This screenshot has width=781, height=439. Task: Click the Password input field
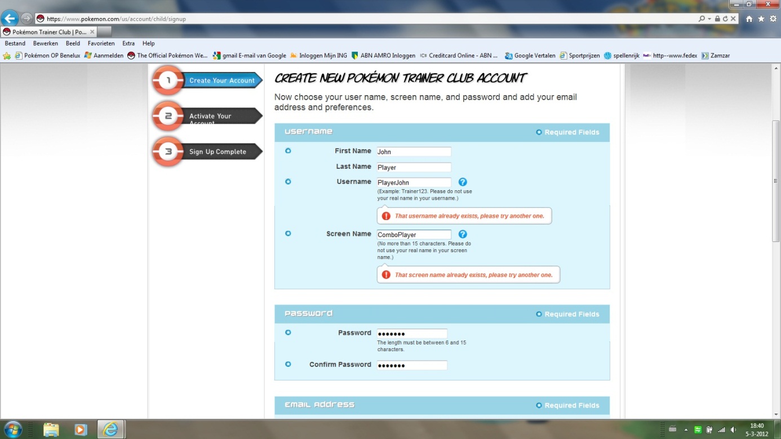[412, 333]
